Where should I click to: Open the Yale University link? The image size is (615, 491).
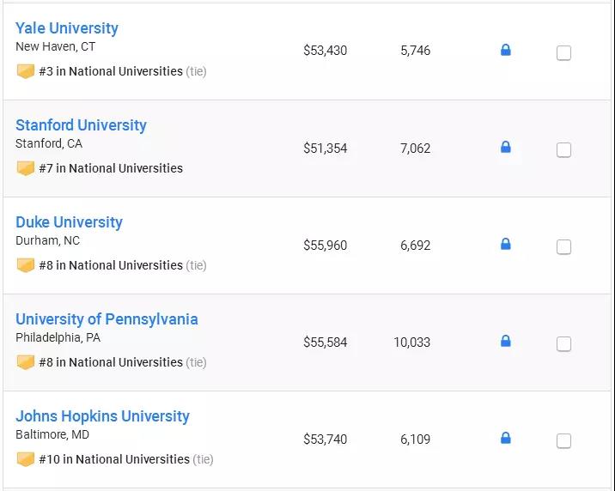pyautogui.click(x=67, y=28)
